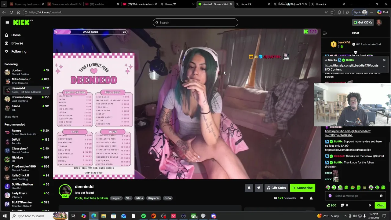Share the stream with share icon

[x=301, y=198]
